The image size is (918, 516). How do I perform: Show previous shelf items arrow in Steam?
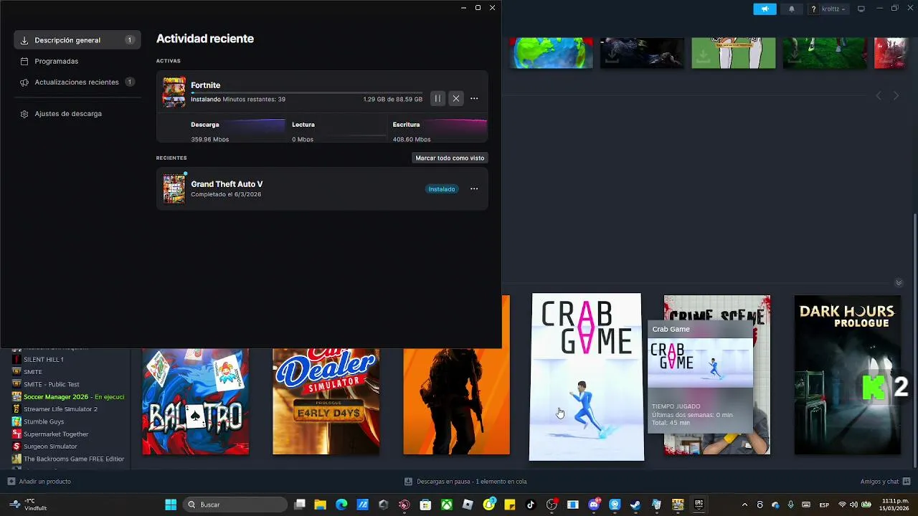tap(879, 95)
